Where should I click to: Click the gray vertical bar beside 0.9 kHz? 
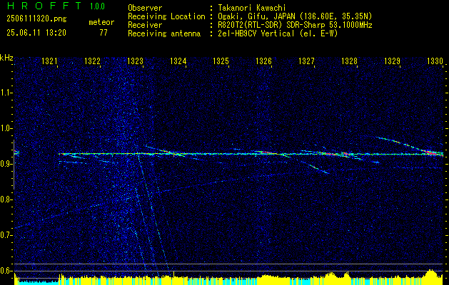coord(14,165)
